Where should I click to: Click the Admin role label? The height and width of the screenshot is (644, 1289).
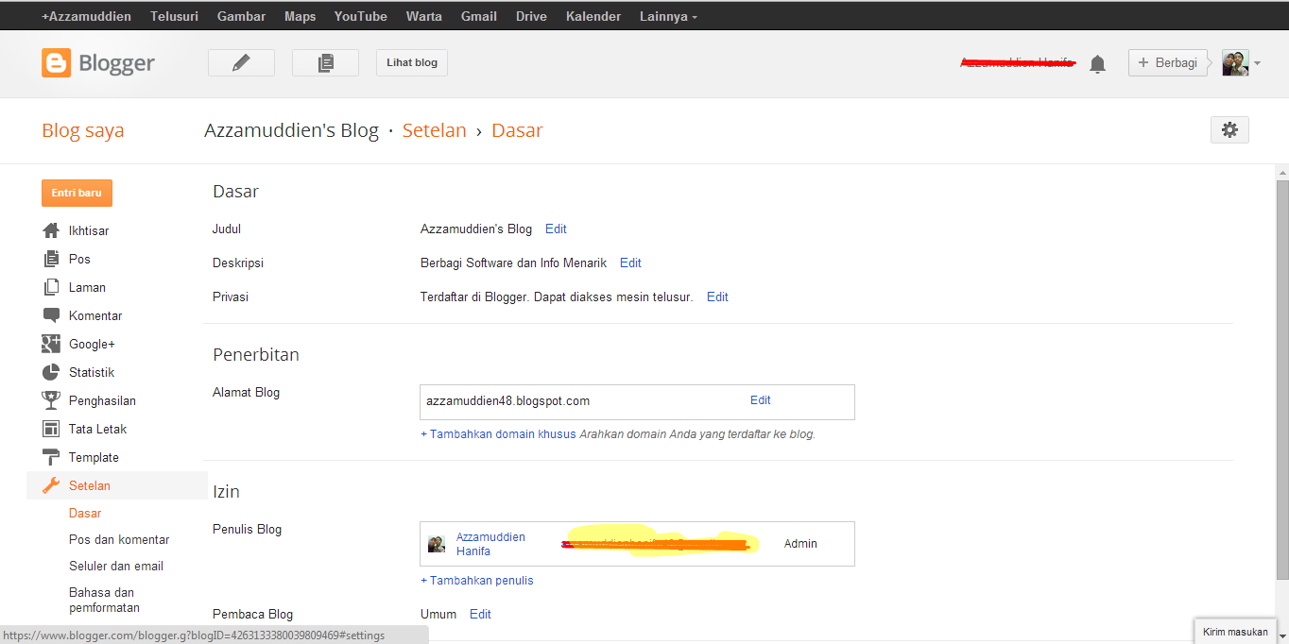pos(800,544)
